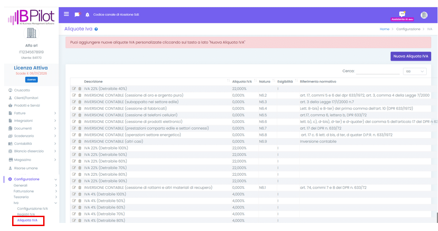Image resolution: width=438 pixels, height=231 pixels.
Task: Open Cruscotto from the sidebar
Action: (22, 90)
